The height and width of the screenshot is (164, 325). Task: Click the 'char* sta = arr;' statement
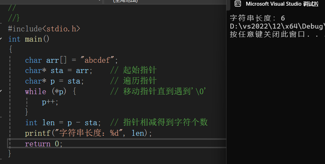click(59, 71)
